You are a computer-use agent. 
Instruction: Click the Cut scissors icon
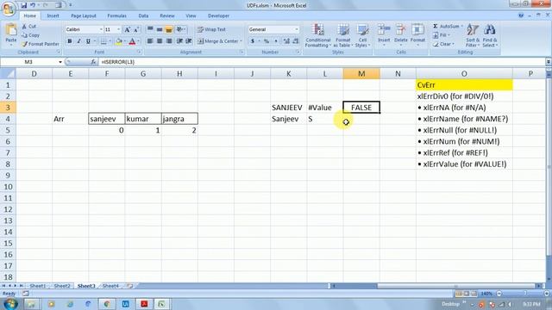[x=24, y=27]
